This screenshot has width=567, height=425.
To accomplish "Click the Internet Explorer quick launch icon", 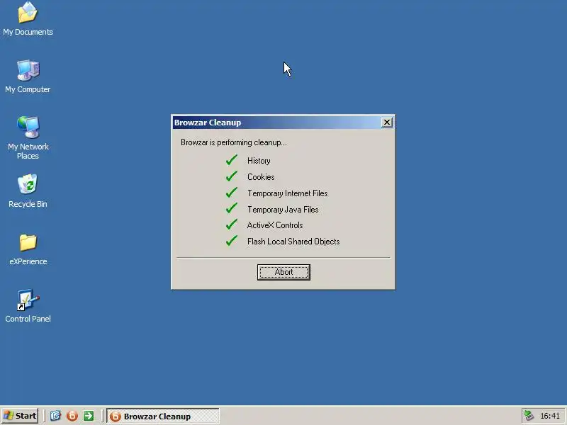I will tap(55, 416).
